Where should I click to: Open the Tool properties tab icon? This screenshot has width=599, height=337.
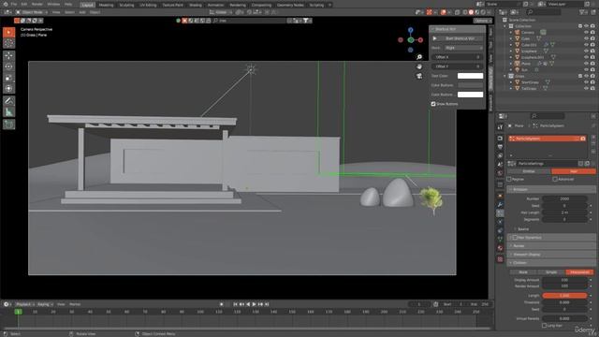500,127
